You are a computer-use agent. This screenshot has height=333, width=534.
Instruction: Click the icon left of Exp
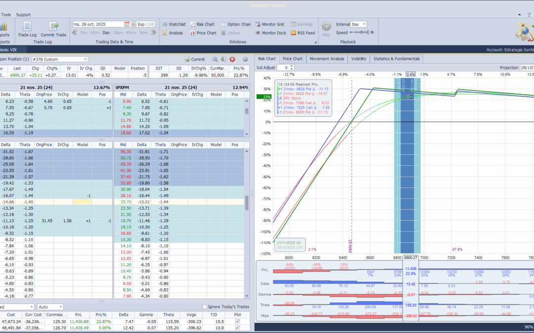(133, 24)
